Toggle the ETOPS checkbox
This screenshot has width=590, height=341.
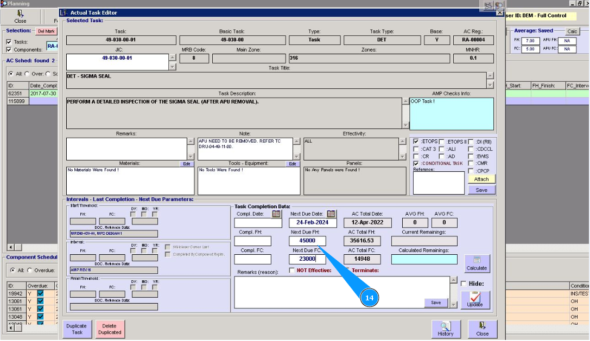coord(416,141)
